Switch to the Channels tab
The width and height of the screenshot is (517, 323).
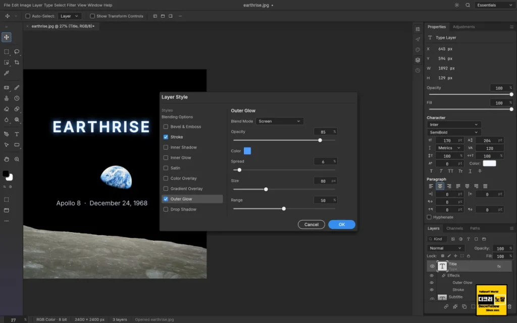454,229
